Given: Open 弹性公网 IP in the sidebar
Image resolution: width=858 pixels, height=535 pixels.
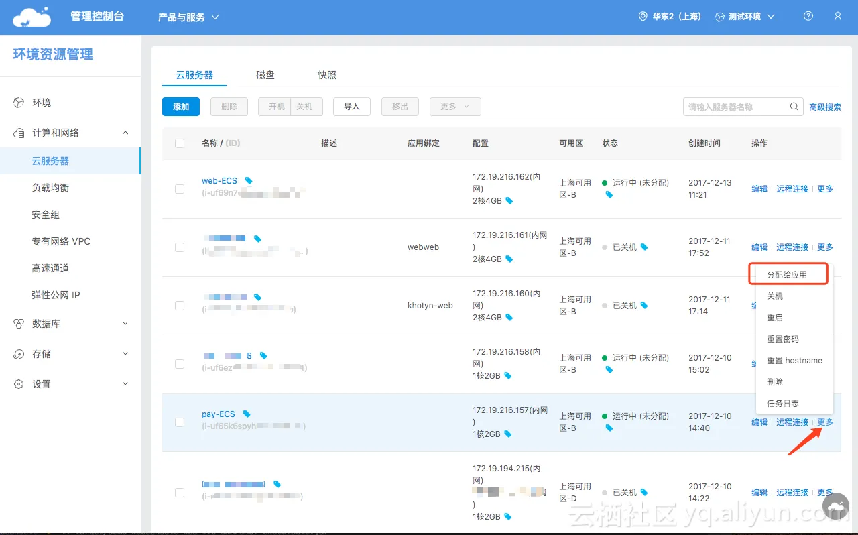Looking at the screenshot, I should pos(56,295).
